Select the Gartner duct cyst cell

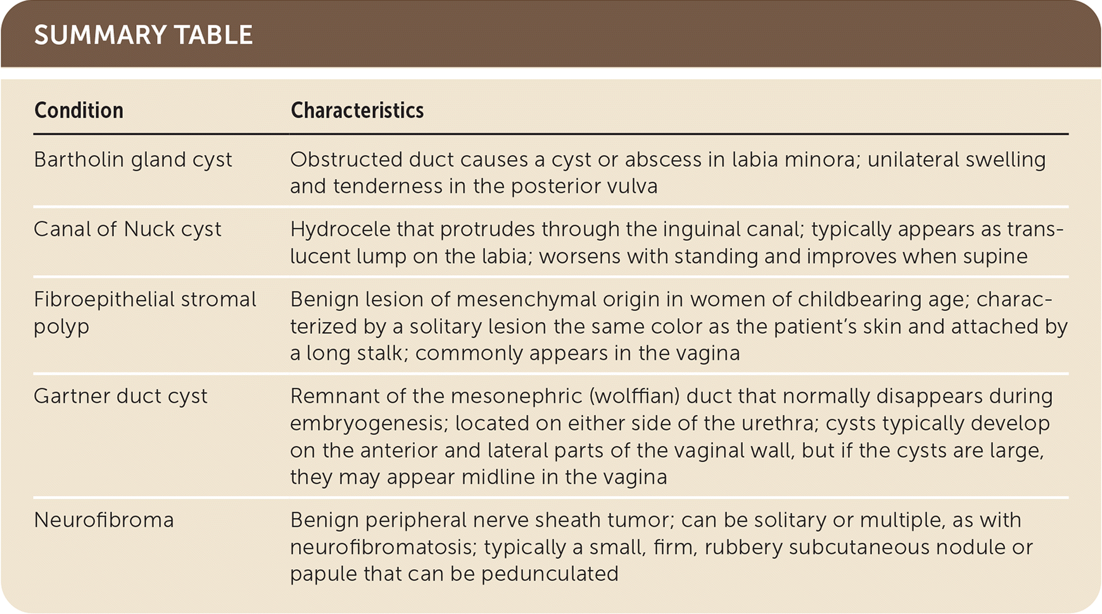[x=120, y=396]
